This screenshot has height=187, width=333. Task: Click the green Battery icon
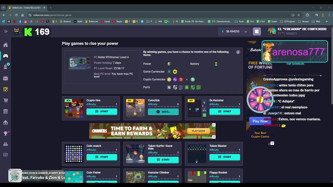click(216, 64)
